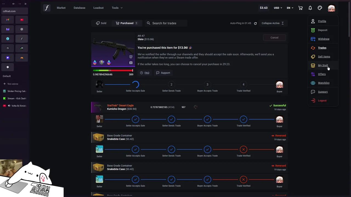351x197 pixels.
Task: Click the seller avatar of AK-47 trade
Action: (99, 85)
